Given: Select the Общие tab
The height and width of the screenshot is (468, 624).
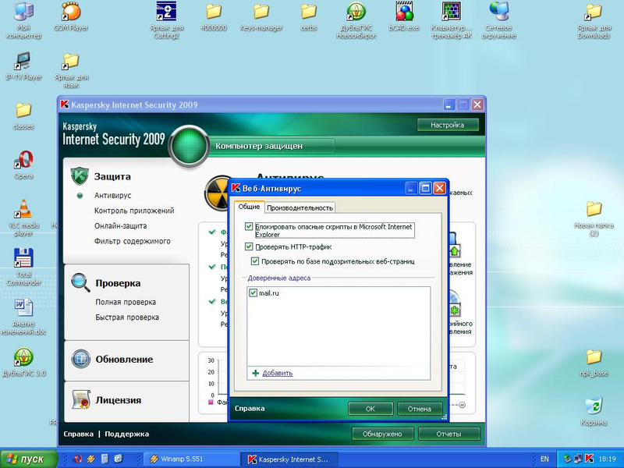Looking at the screenshot, I should coord(249,207).
